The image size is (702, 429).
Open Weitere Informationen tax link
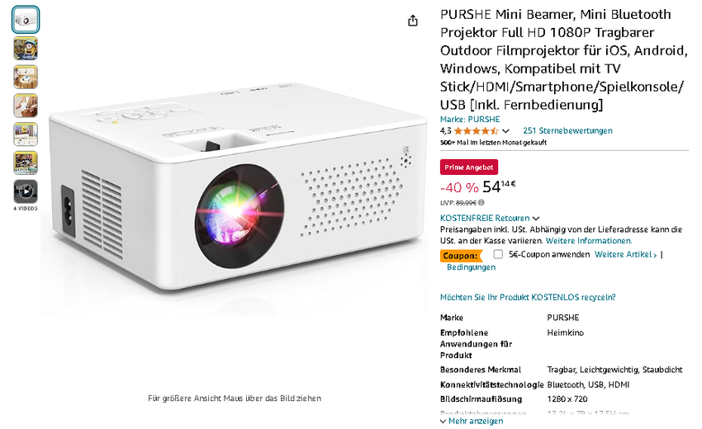coord(589,241)
